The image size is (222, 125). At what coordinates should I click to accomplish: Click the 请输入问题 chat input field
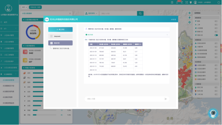[124, 99]
